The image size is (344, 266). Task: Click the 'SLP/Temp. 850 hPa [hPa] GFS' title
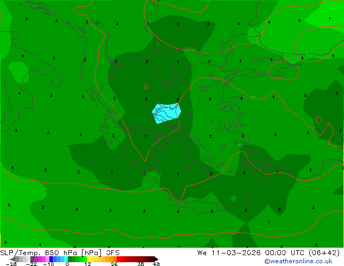(x=60, y=253)
